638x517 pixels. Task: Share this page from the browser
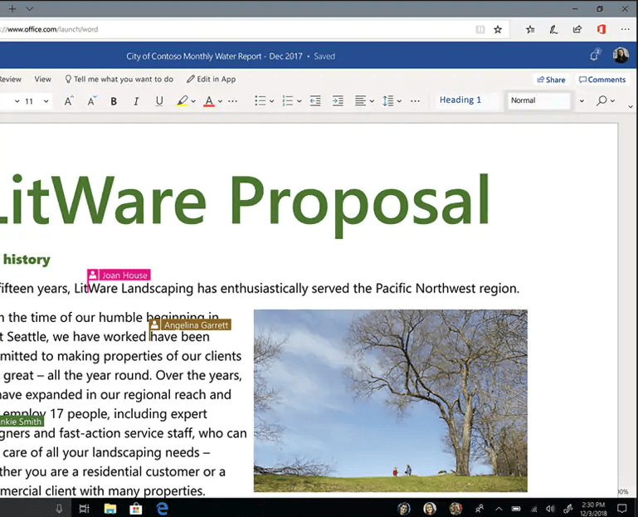click(x=577, y=29)
